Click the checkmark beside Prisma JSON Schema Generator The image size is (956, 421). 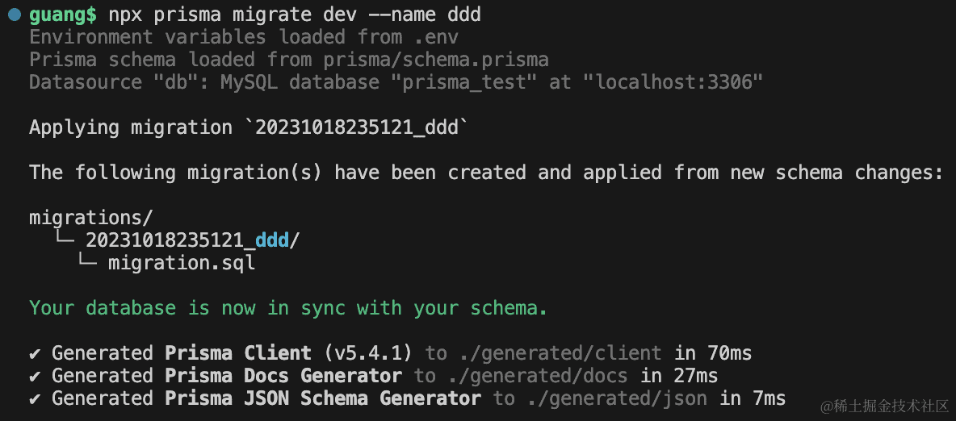[x=36, y=398]
